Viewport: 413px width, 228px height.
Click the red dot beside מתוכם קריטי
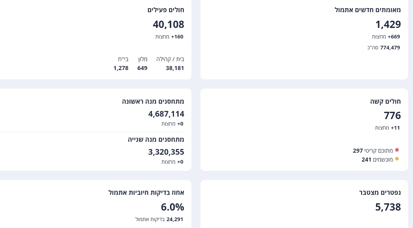[x=397, y=150]
